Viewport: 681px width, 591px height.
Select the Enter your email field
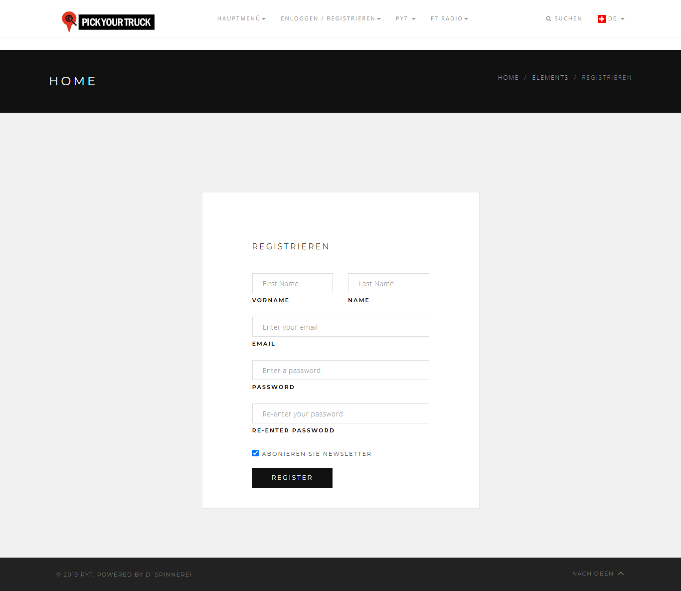click(x=340, y=327)
